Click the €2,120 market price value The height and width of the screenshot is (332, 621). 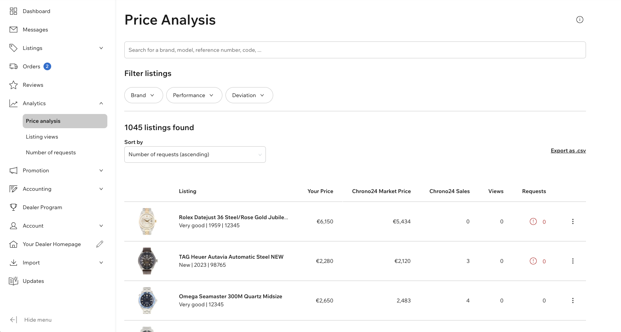pos(402,261)
